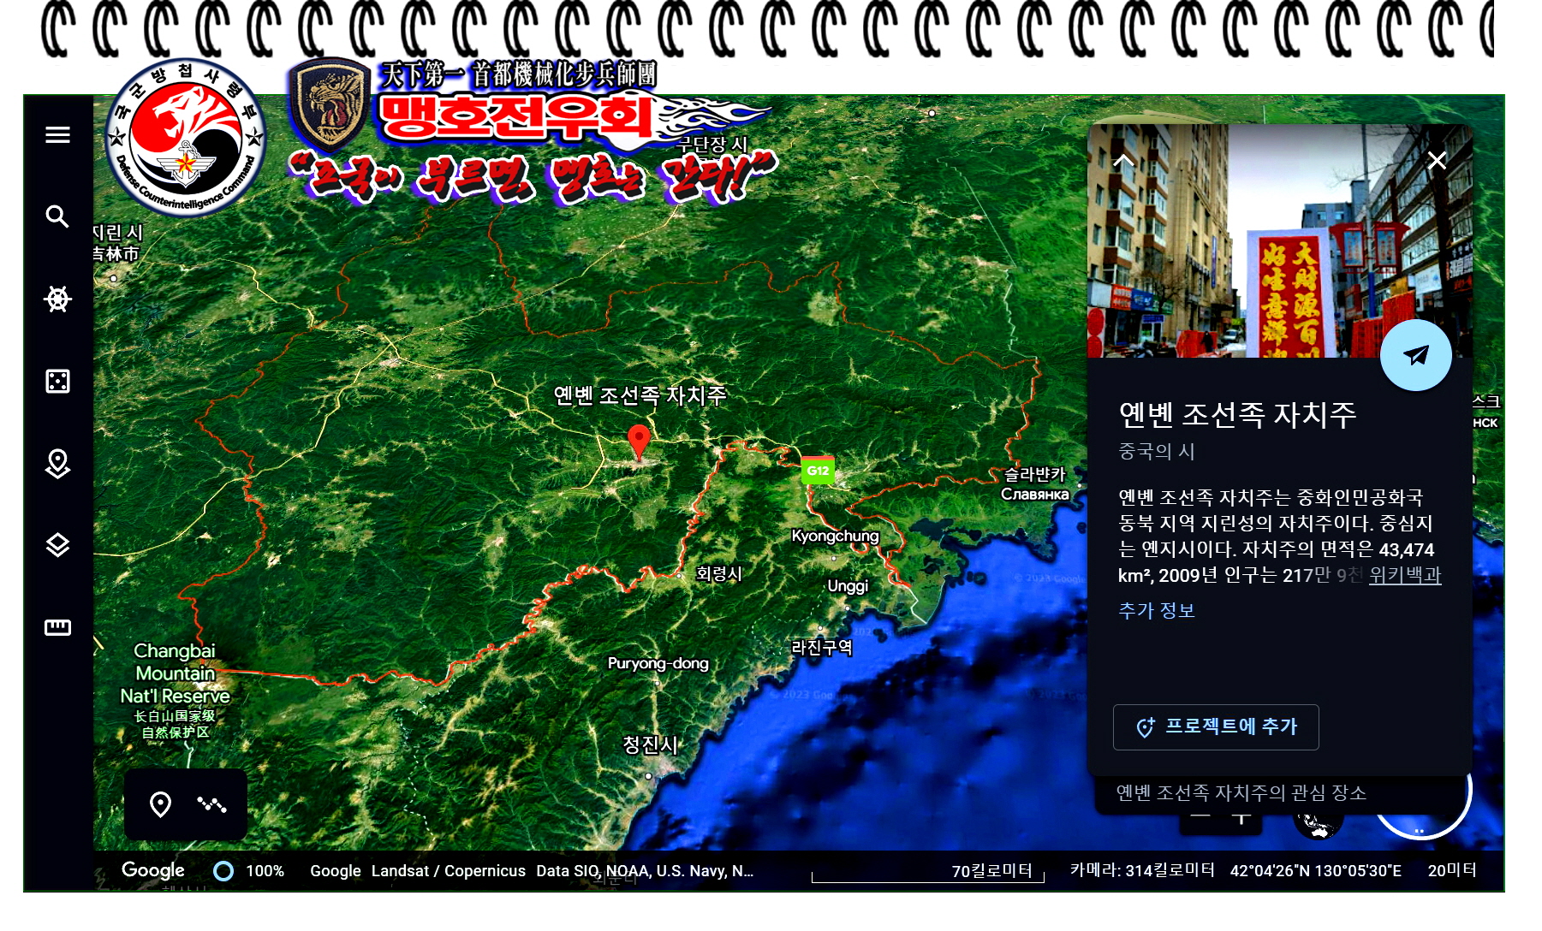Fly to location with paper plane button
This screenshot has width=1542, height=931.
1415,355
